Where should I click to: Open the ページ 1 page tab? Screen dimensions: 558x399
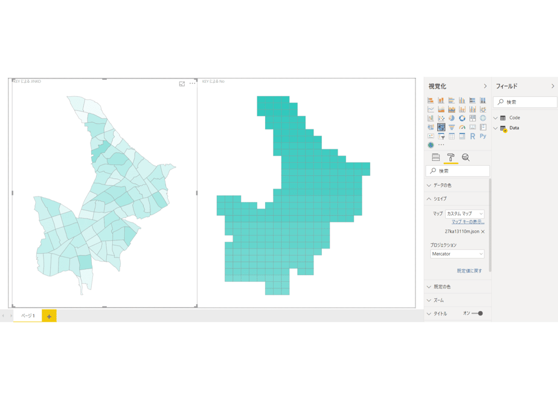pos(28,316)
